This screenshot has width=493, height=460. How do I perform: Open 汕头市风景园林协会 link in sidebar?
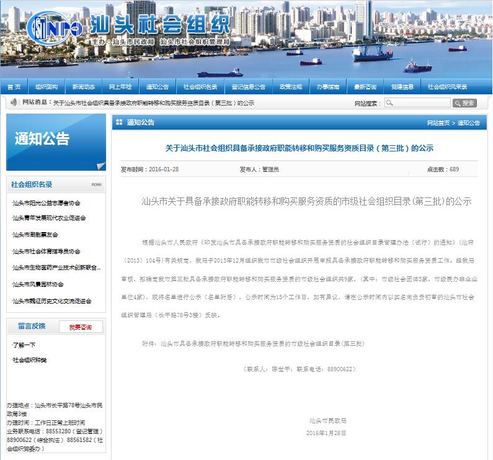point(38,284)
